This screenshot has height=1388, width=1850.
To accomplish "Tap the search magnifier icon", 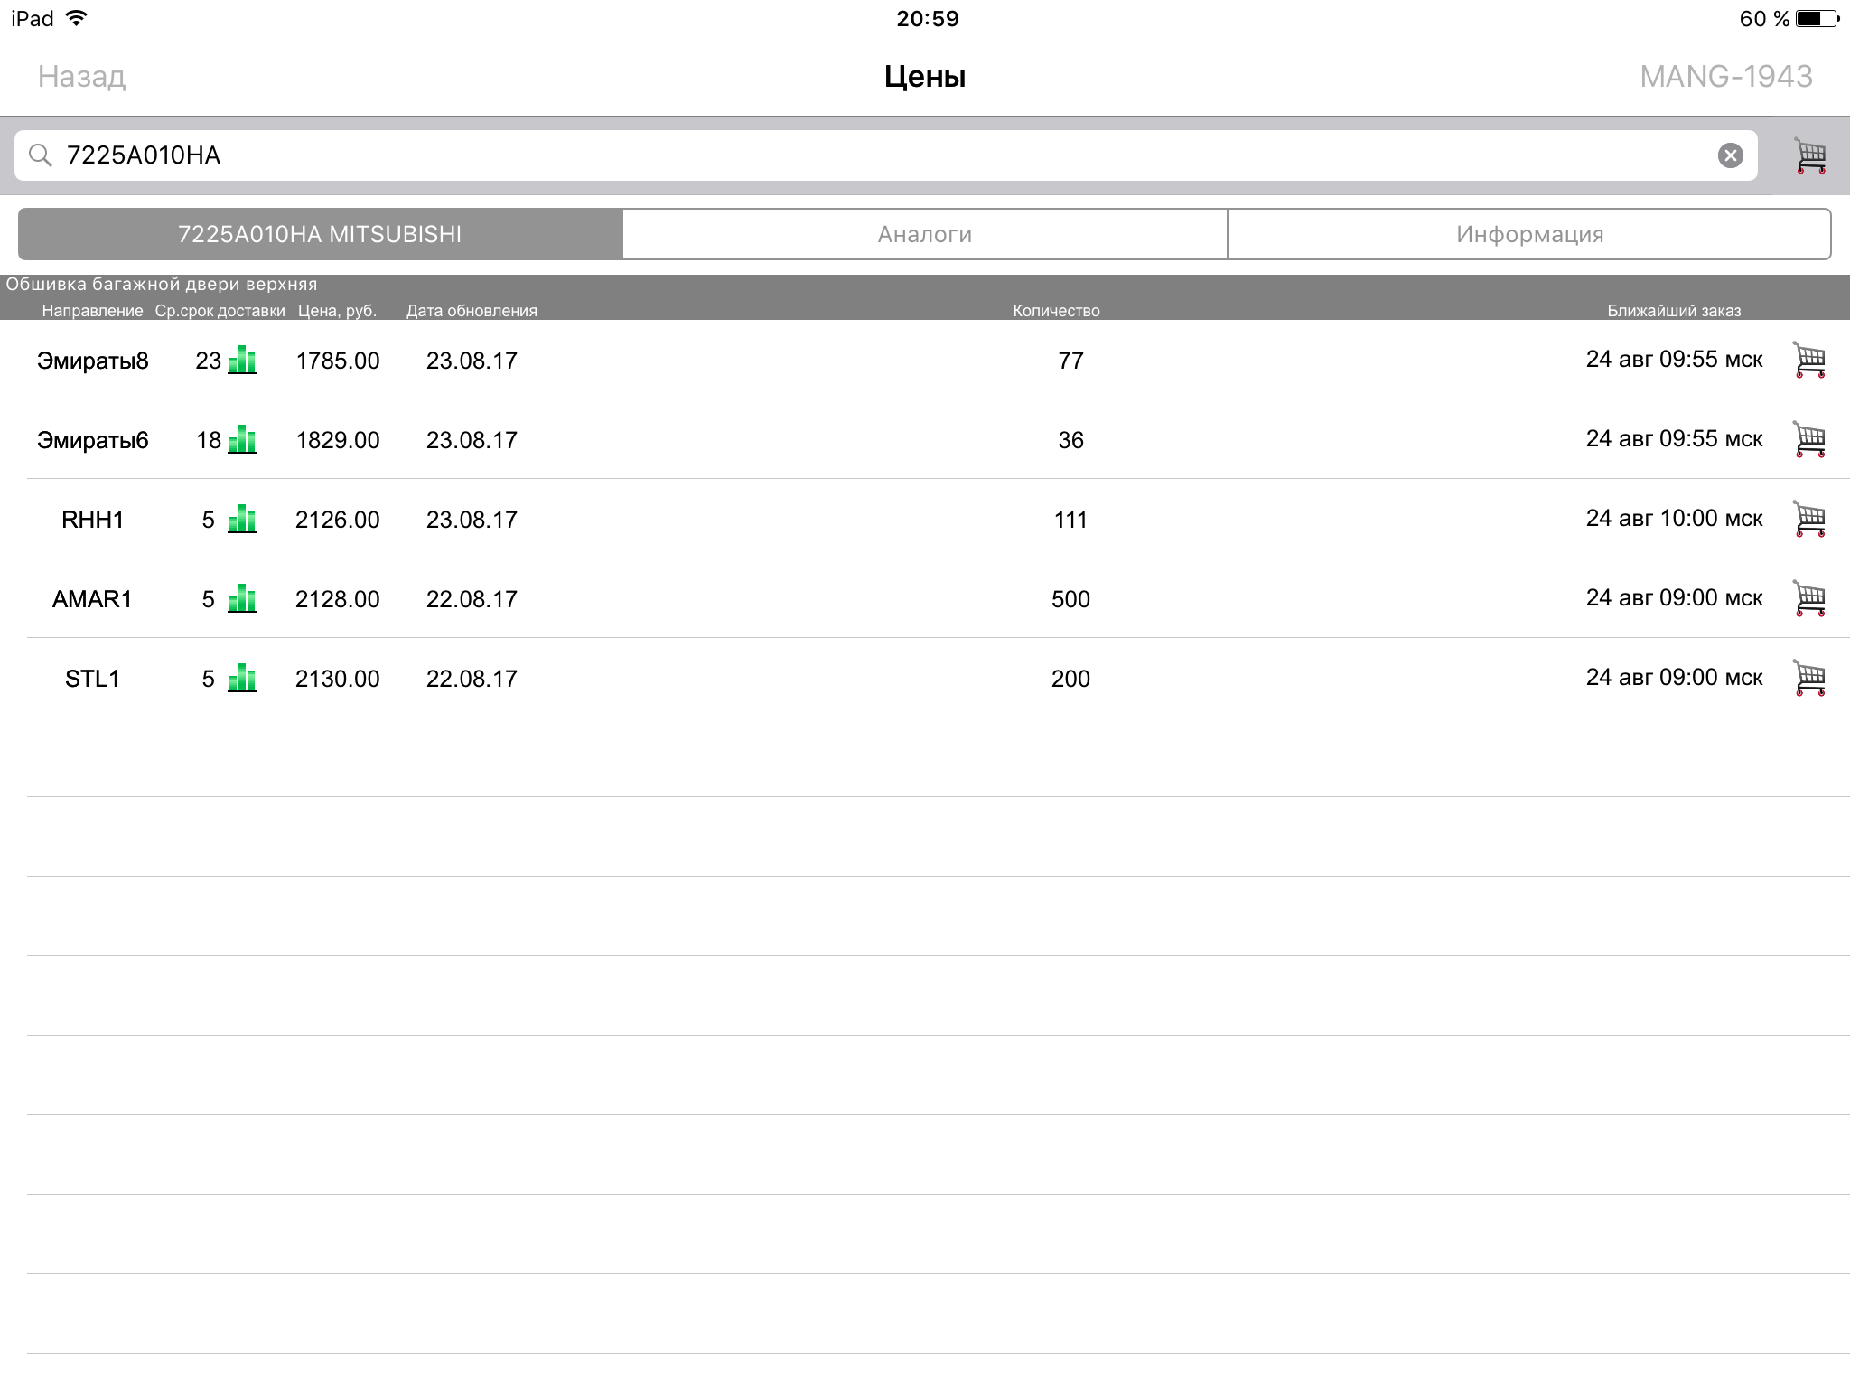I will click(x=40, y=155).
